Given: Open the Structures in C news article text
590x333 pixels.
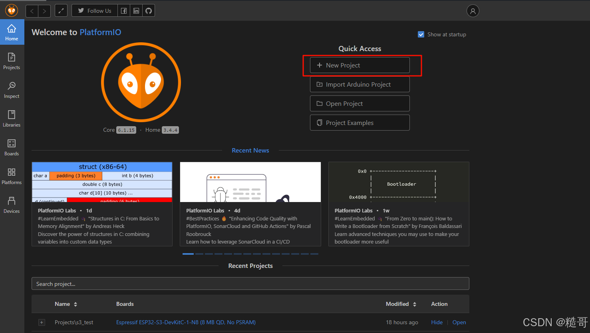Looking at the screenshot, I should pyautogui.click(x=99, y=230).
